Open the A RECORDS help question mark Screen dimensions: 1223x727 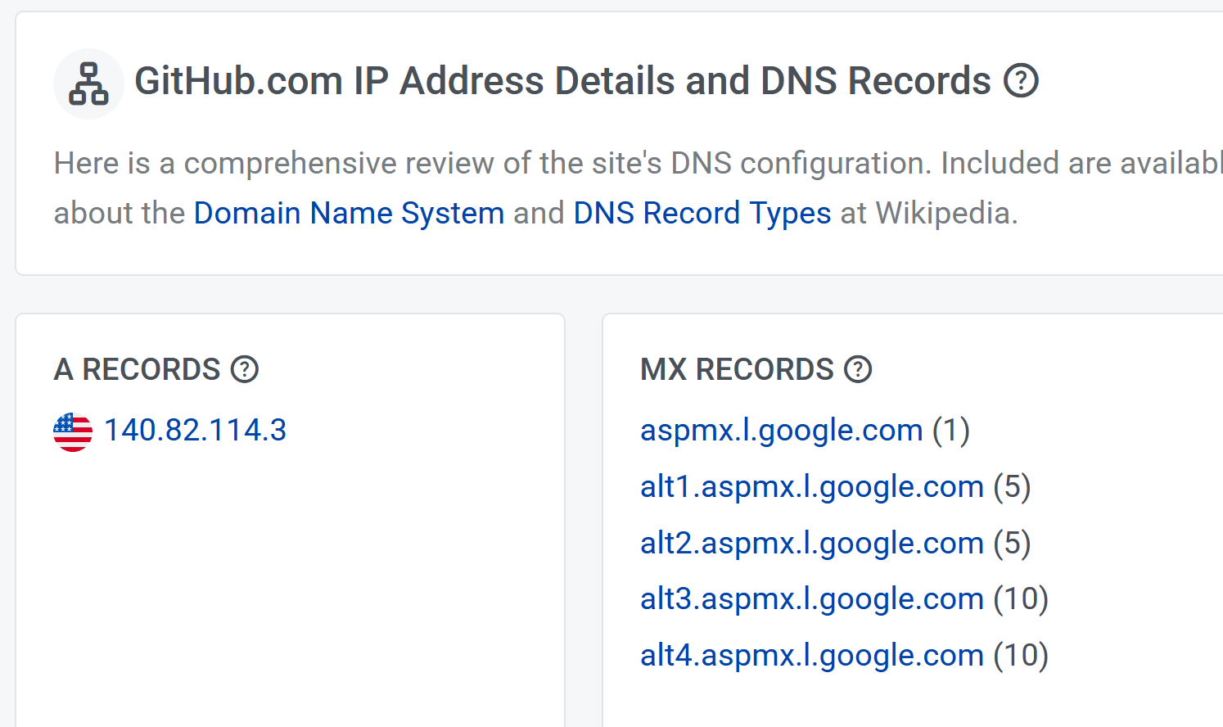coord(245,369)
